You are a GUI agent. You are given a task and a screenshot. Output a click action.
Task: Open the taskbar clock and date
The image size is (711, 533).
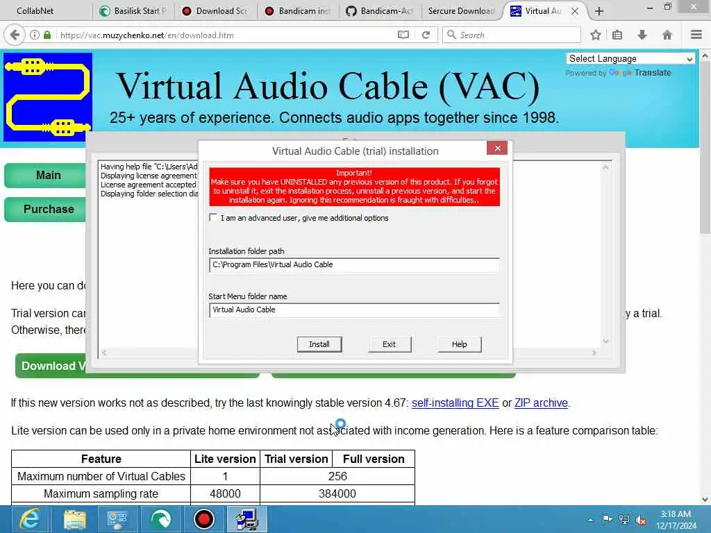(x=676, y=520)
